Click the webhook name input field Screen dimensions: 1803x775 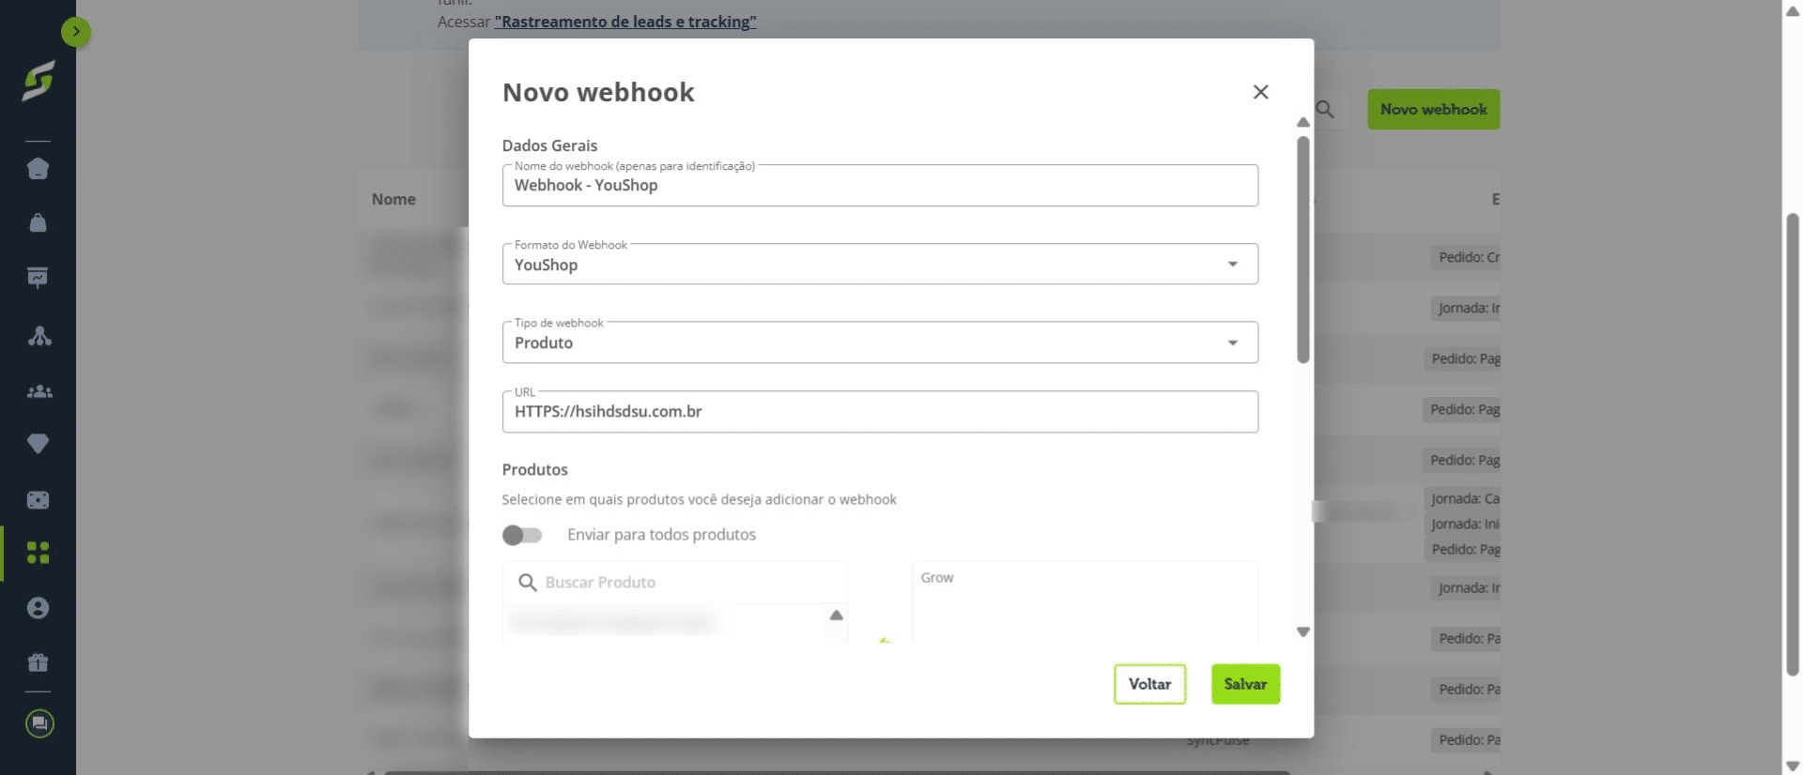pyautogui.click(x=880, y=186)
